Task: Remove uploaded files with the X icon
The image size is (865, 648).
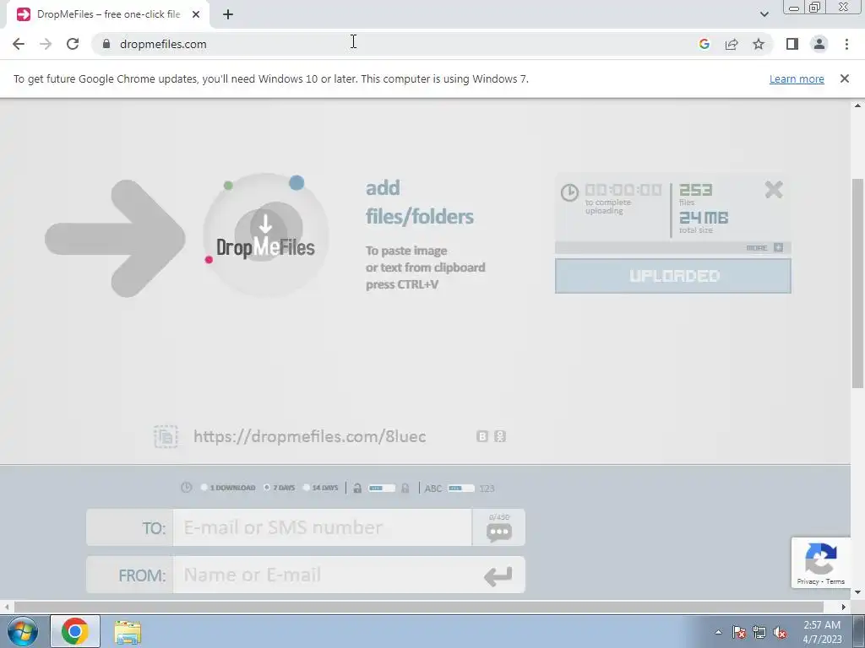Action: click(774, 190)
